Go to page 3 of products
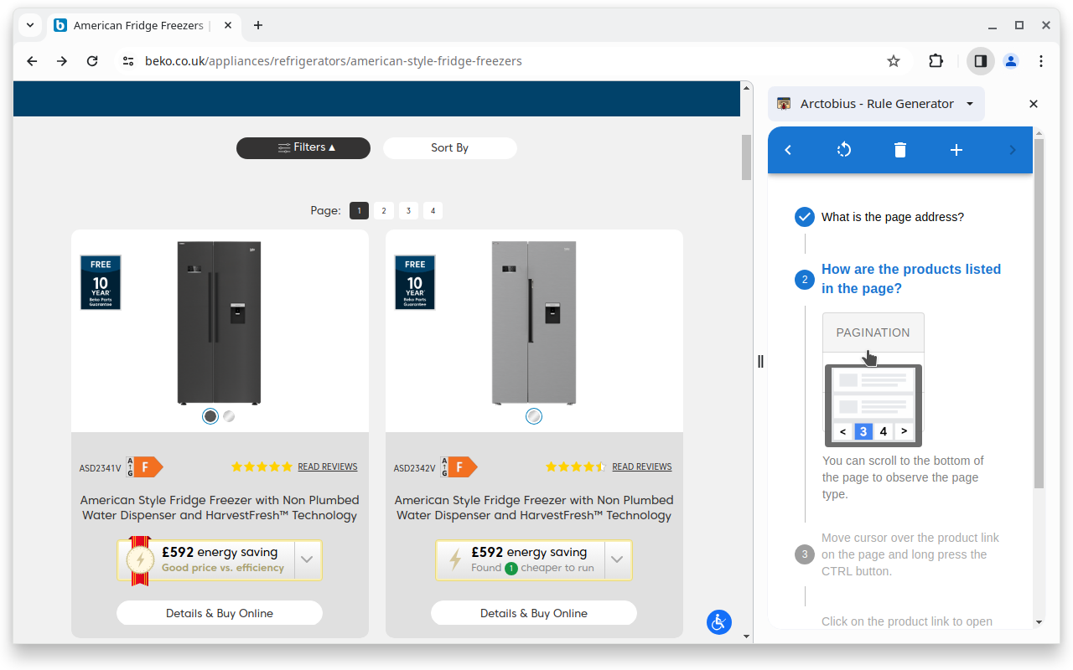This screenshot has height=670, width=1073. 408,211
